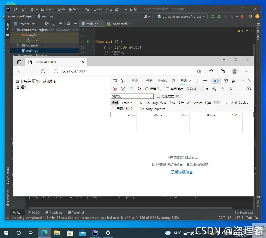Start debugging with the bug icon
The height and width of the screenshot is (238, 266).
click(219, 16)
